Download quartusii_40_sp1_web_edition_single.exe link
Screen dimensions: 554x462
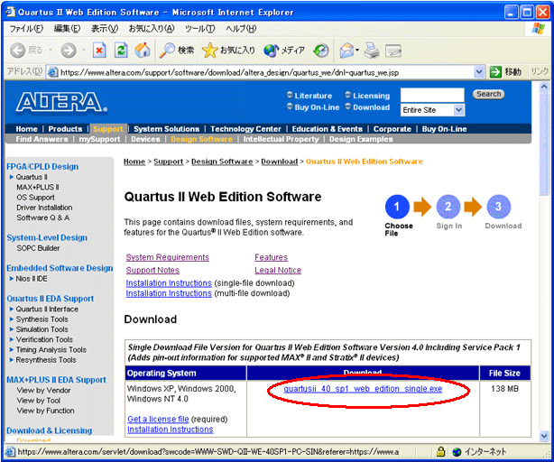[363, 389]
